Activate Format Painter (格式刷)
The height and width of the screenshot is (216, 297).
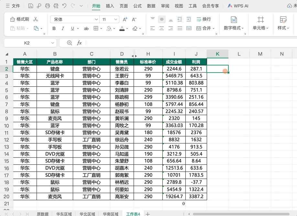coord(20,19)
